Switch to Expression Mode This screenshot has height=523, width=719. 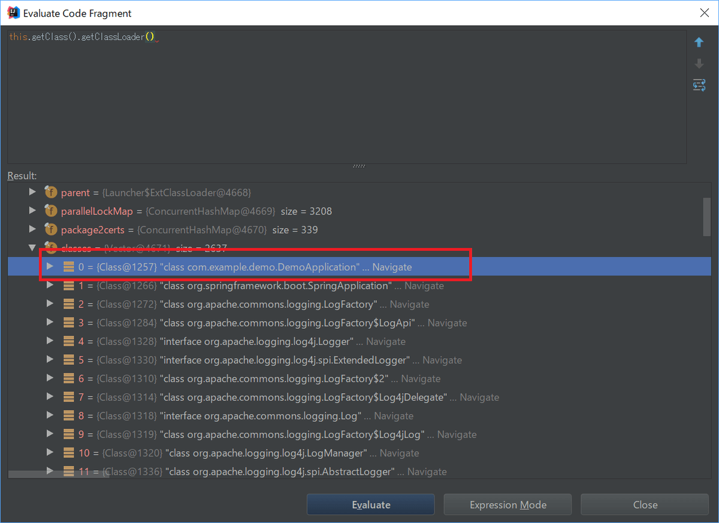pyautogui.click(x=507, y=504)
